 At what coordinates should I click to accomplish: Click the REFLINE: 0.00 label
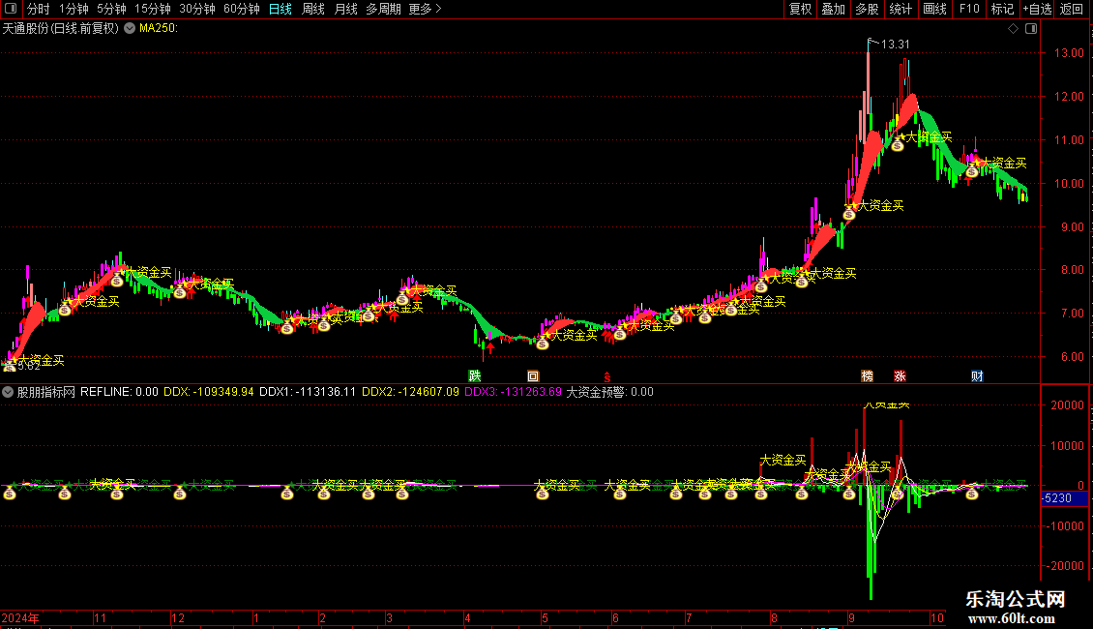119,392
